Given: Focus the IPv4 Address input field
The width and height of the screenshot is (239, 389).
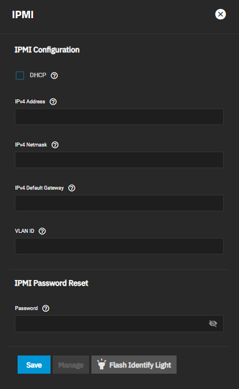Looking at the screenshot, I should (x=119, y=116).
